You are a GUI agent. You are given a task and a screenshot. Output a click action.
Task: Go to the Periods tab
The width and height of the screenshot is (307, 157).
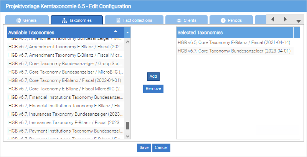231,20
